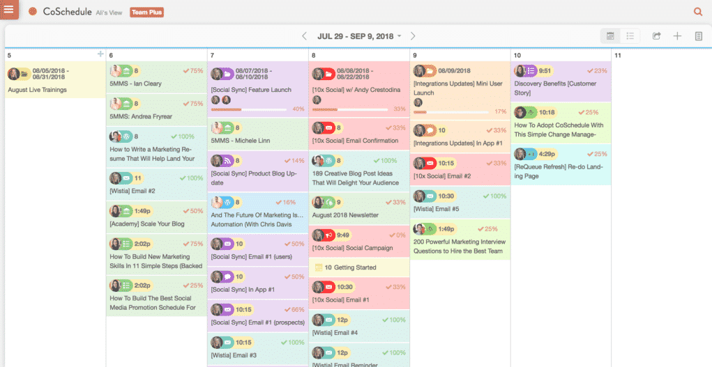Click envelope icon on [10x Social] Email #2
Viewport: 712px width, 367px height.
click(x=430, y=164)
